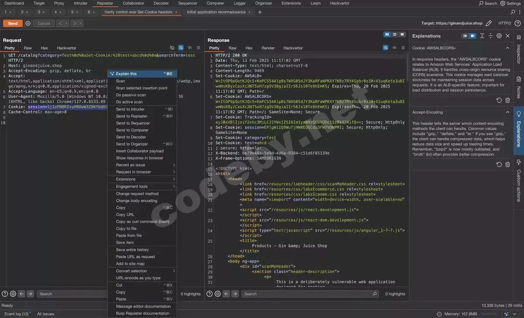The image size is (524, 318).
Task: Collapse the Cookie: AWSALBCORS explanation
Action: click(x=507, y=48)
